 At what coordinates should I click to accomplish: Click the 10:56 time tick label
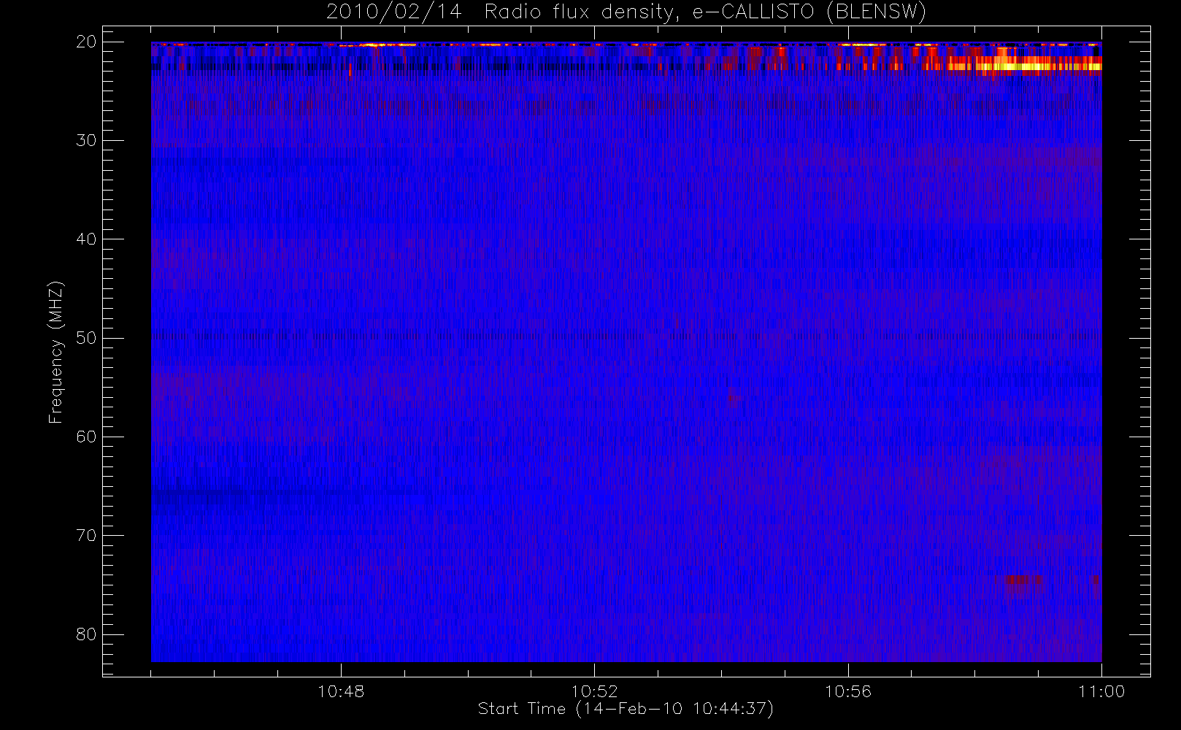pyautogui.click(x=848, y=691)
